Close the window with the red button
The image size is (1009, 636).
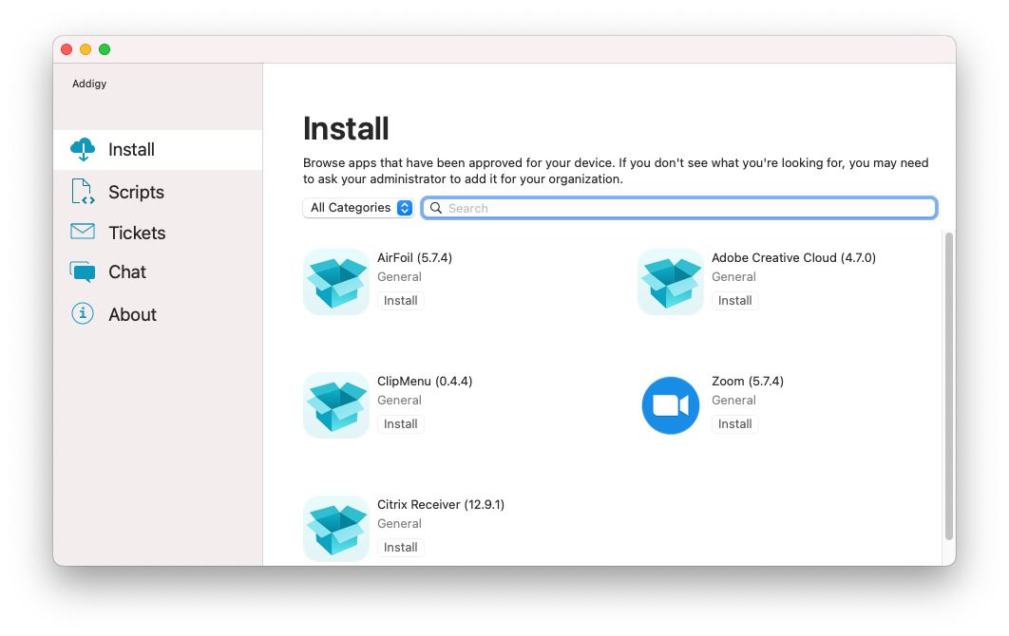coord(67,49)
